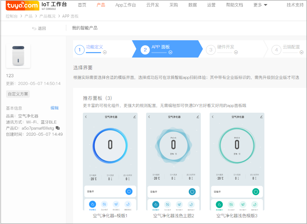Turn on the green power toggle in template 3
This screenshot has height=224, width=307.
[x=255, y=192]
